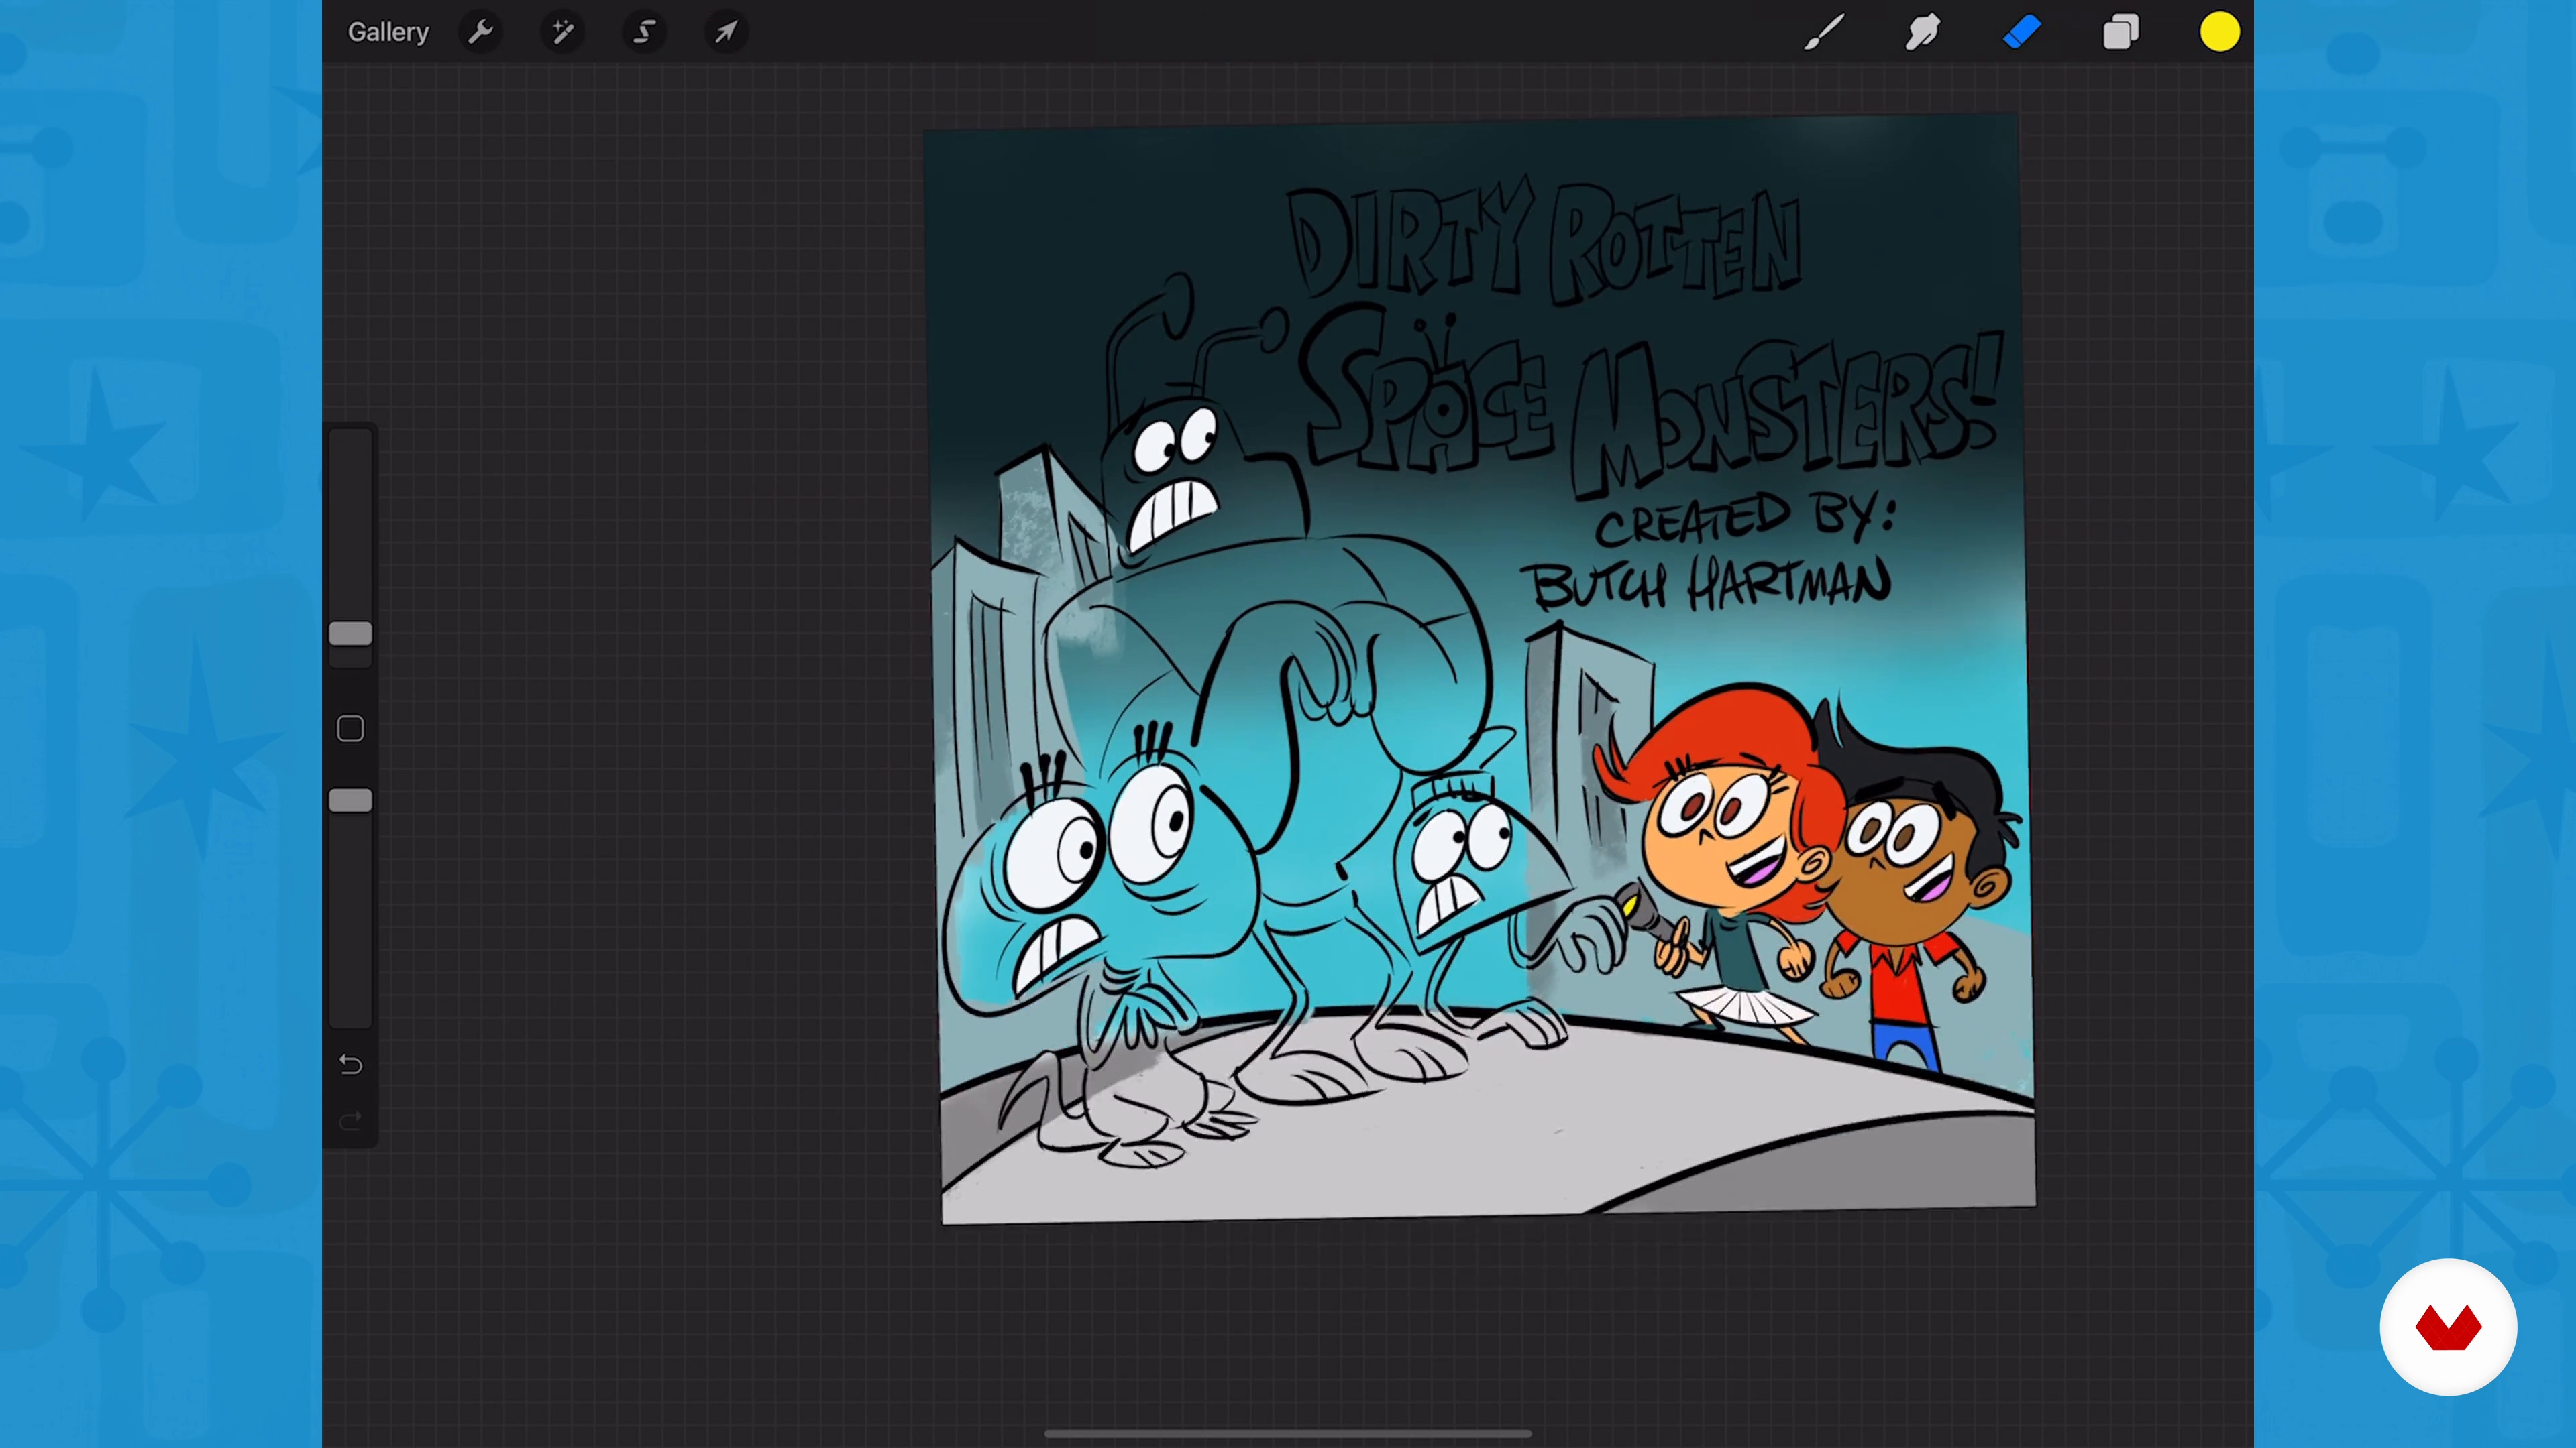Click the bottom home indicator bar

click(1288, 1433)
